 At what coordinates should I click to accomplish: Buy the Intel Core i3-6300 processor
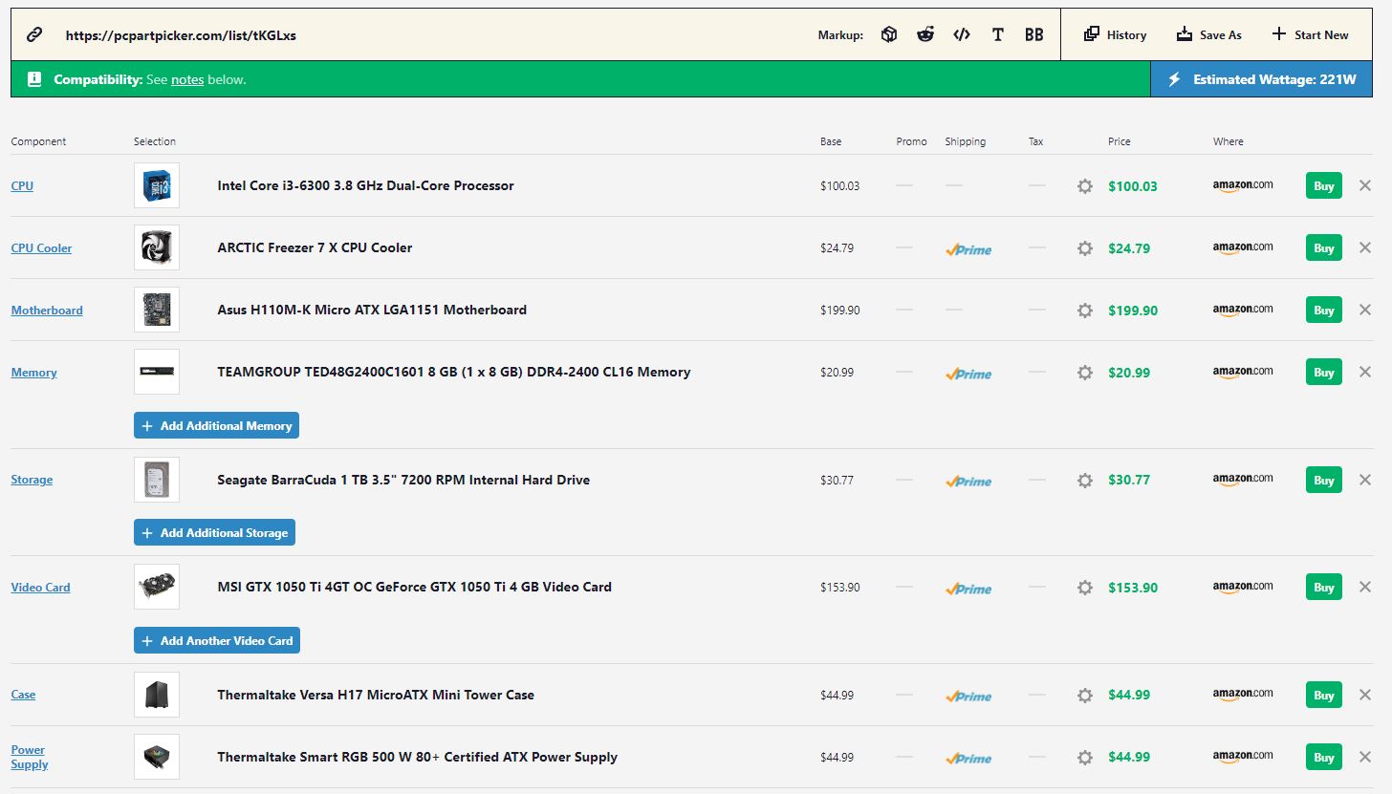pyautogui.click(x=1324, y=186)
